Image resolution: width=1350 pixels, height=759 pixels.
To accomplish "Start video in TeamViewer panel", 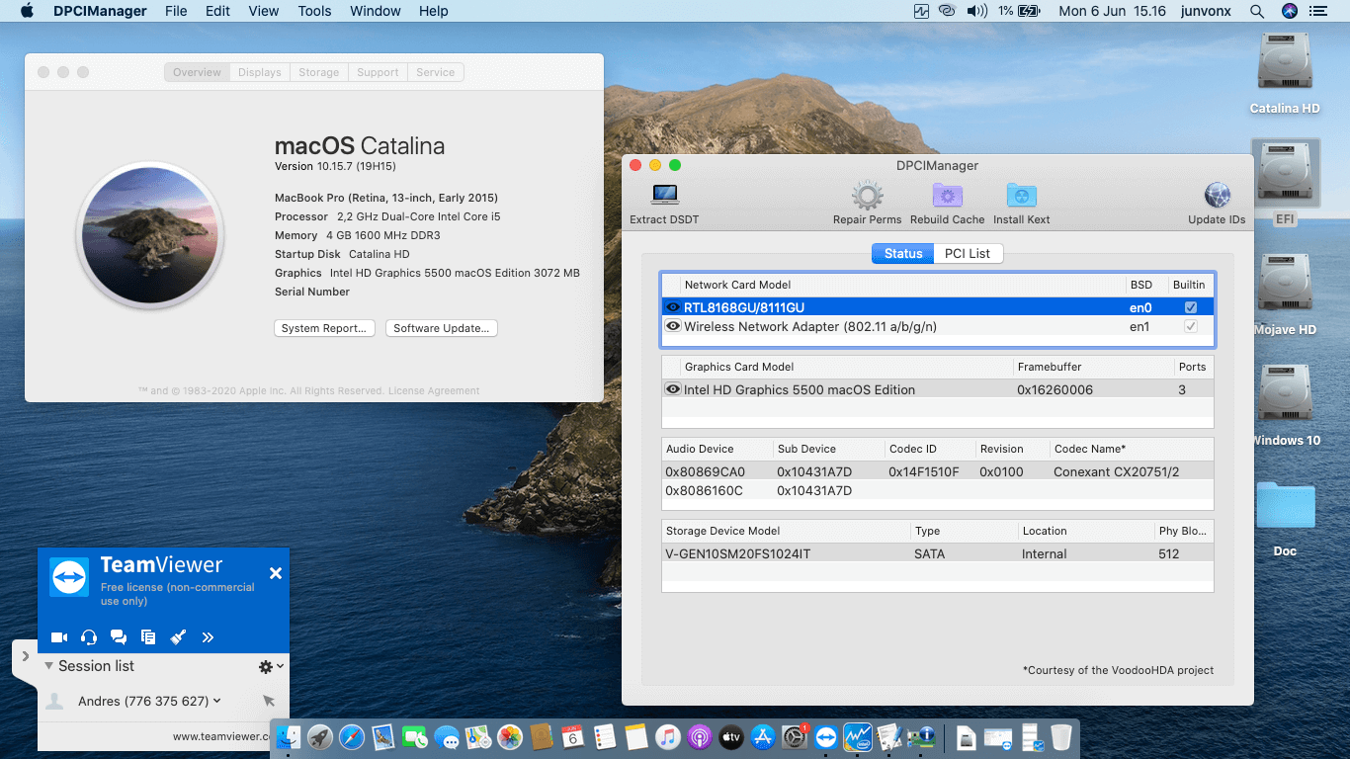I will 59,637.
